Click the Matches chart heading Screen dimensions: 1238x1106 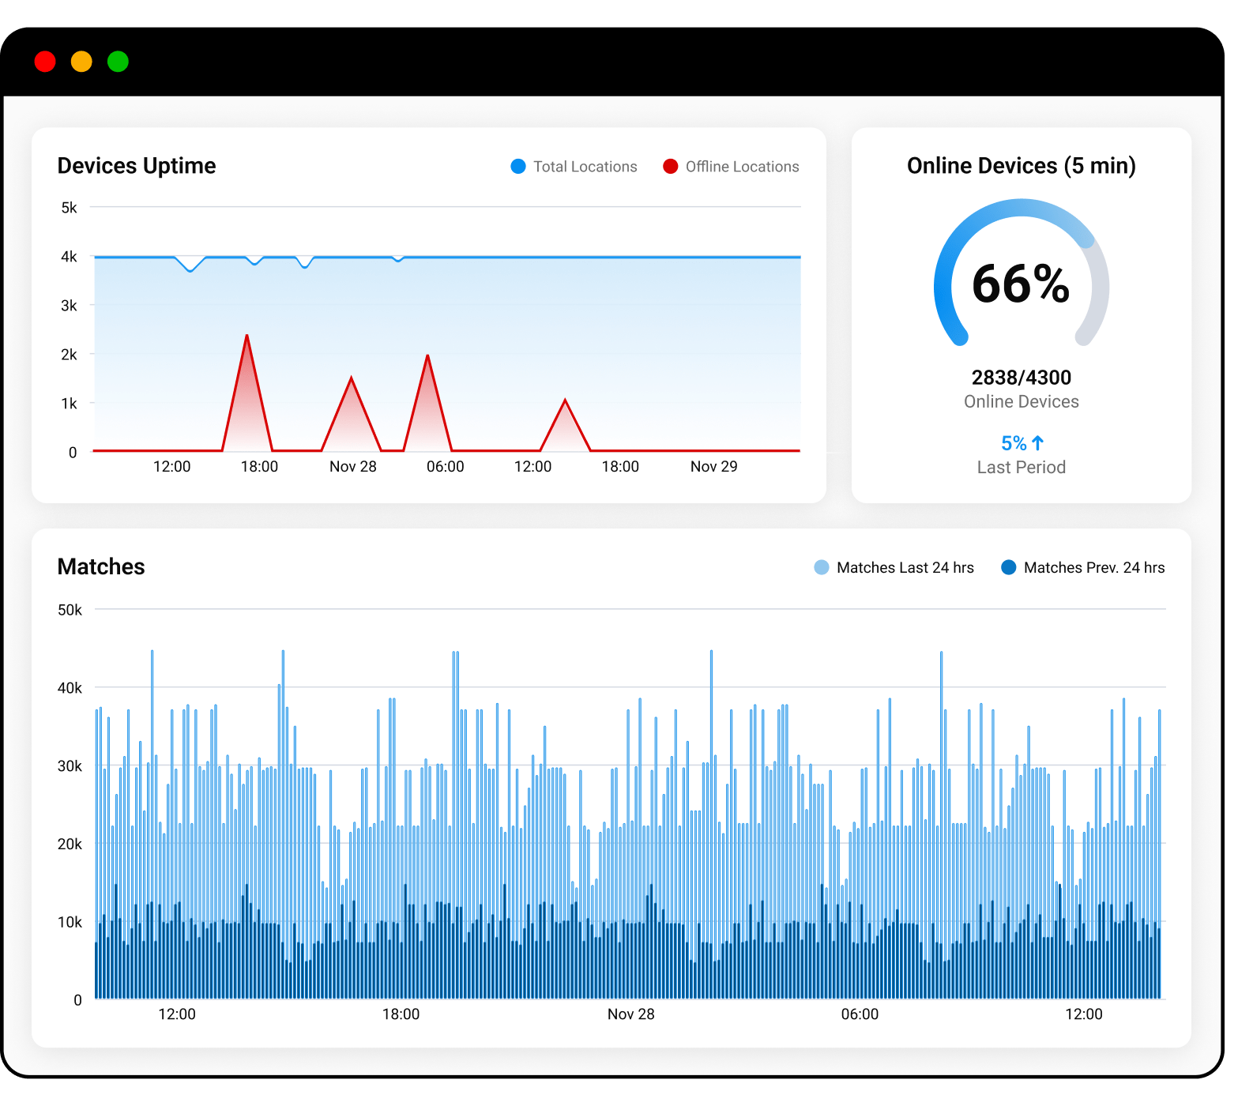tap(101, 567)
